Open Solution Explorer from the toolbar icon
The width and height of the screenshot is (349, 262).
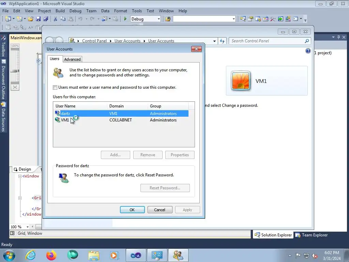point(243,19)
